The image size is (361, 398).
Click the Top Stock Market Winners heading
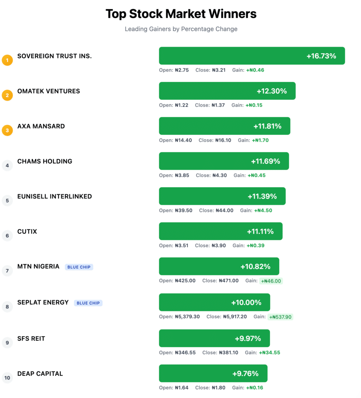coord(181,14)
